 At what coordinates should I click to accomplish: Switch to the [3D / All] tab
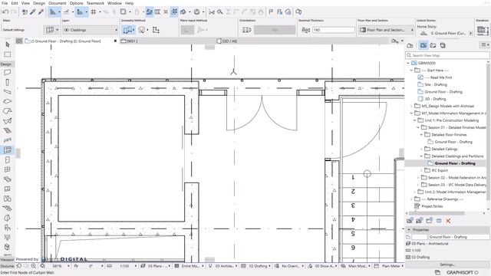[x=302, y=41]
